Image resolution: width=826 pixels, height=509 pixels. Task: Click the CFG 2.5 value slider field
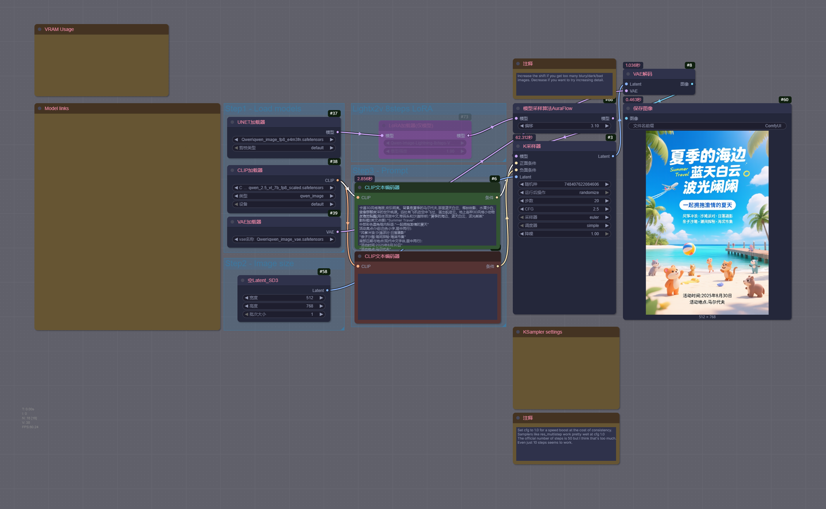pyautogui.click(x=564, y=209)
